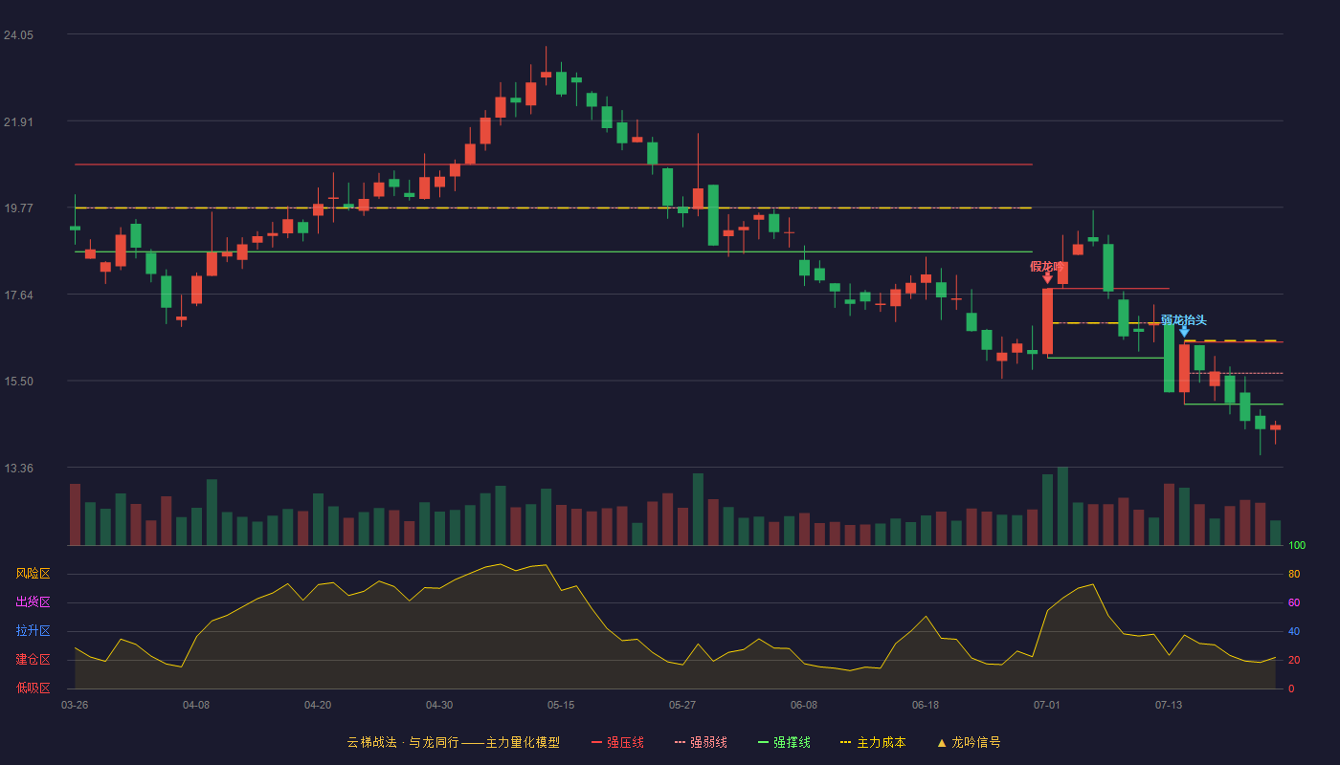Viewport: 1340px width, 765px height.
Task: Click the 风险区 zone label
Action: click(x=33, y=574)
